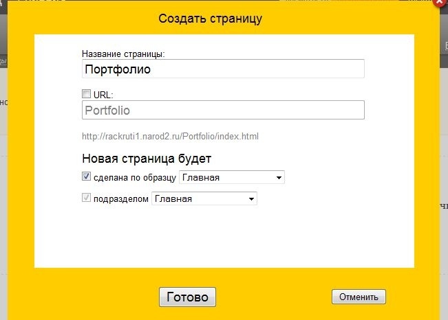Viewport: 448px width, 320px height.
Task: Click the Отменить button
Action: [359, 297]
